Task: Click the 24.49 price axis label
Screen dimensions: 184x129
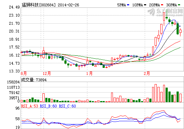Action: click(15, 7)
